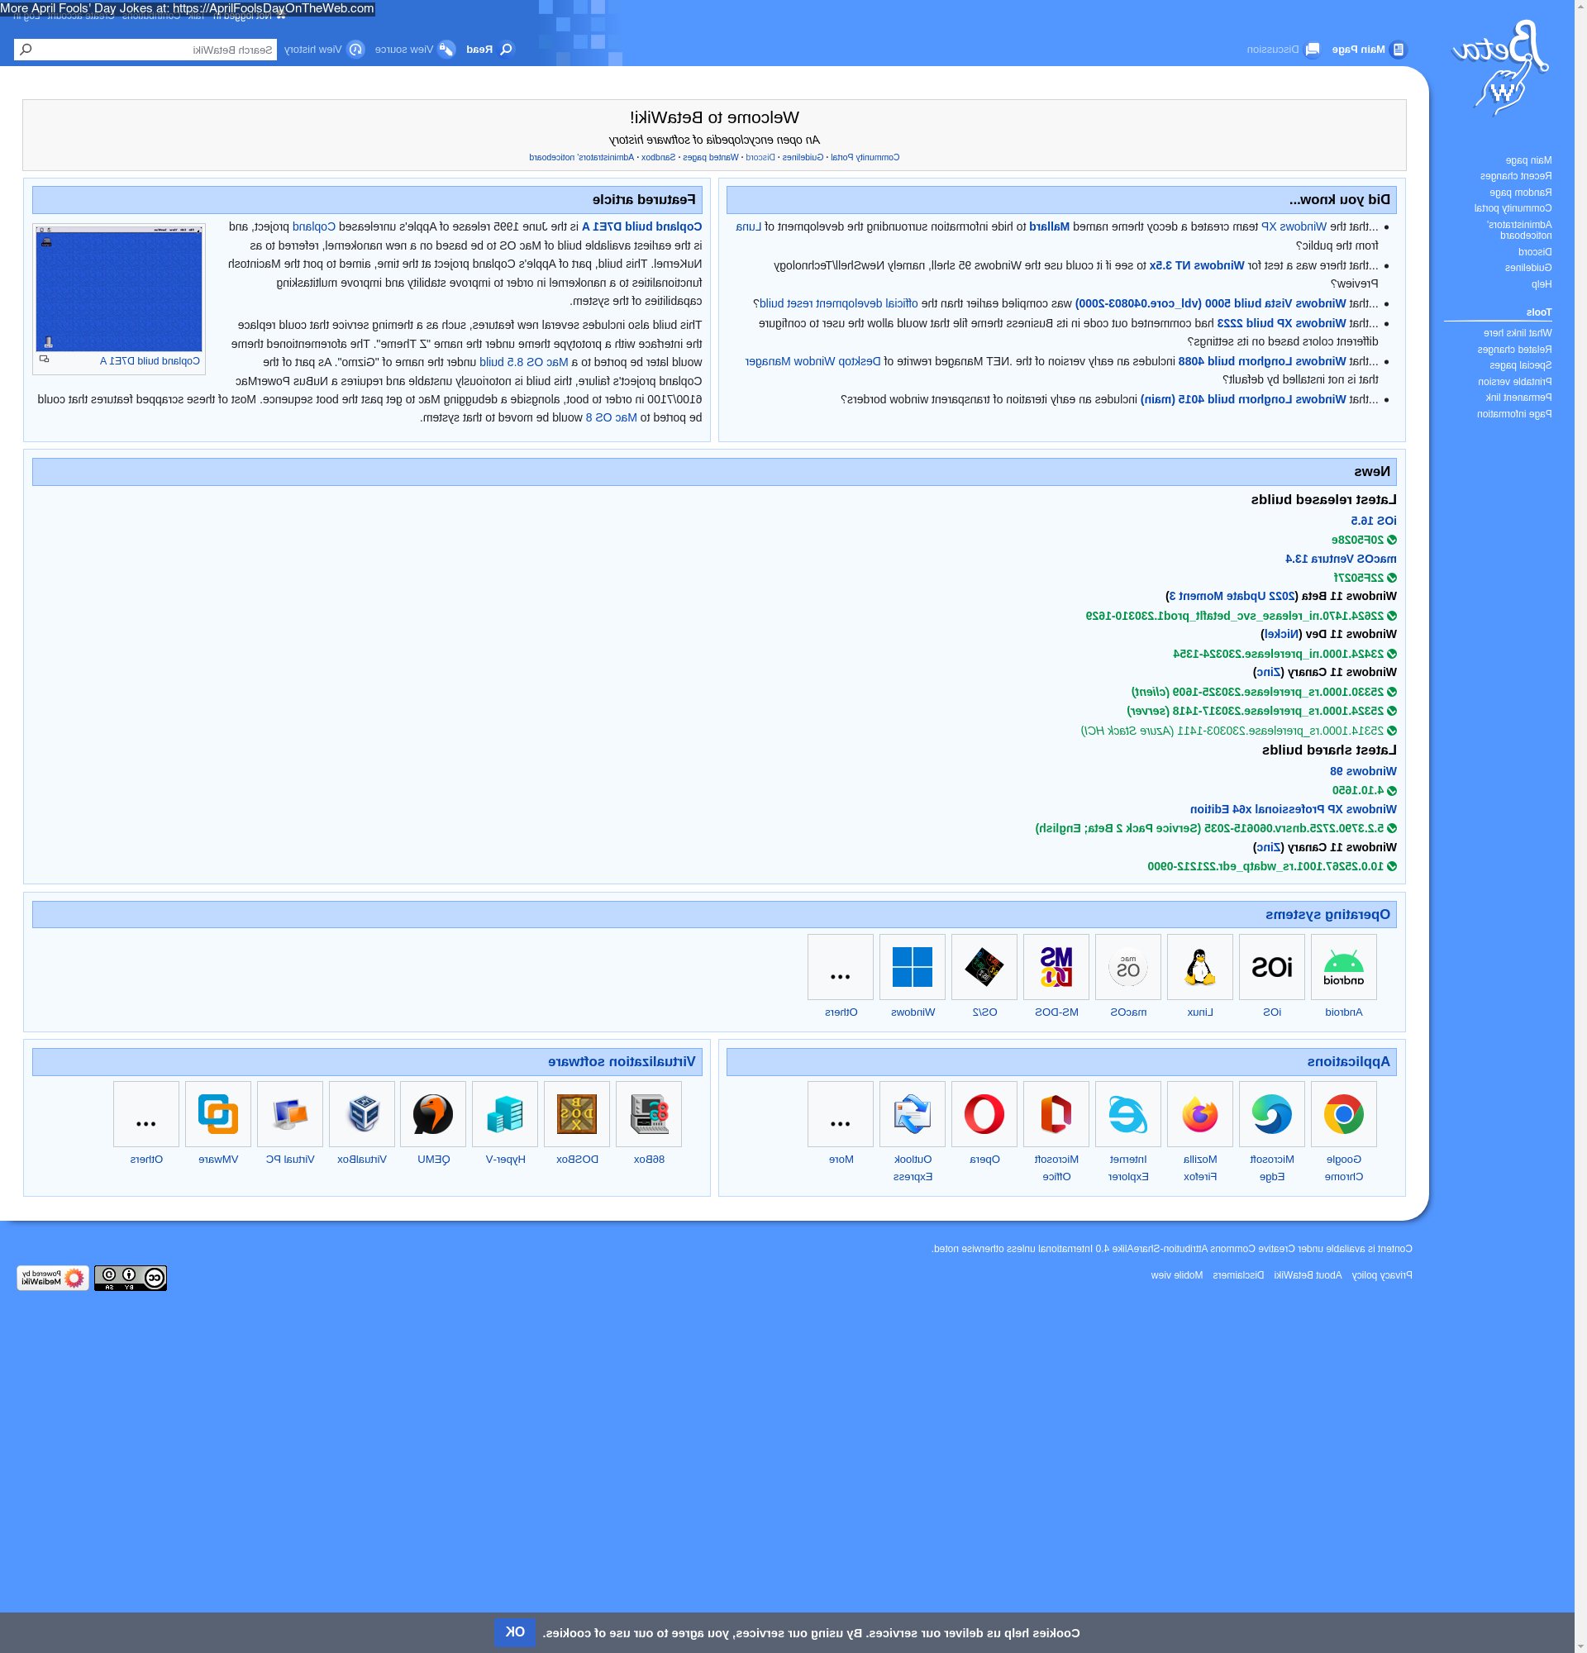This screenshot has height=1653, width=1587.
Task: Open the Windows logo icon
Action: 913,966
